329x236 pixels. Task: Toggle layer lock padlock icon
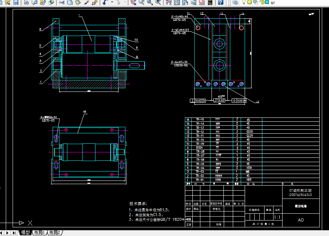pos(262,2)
